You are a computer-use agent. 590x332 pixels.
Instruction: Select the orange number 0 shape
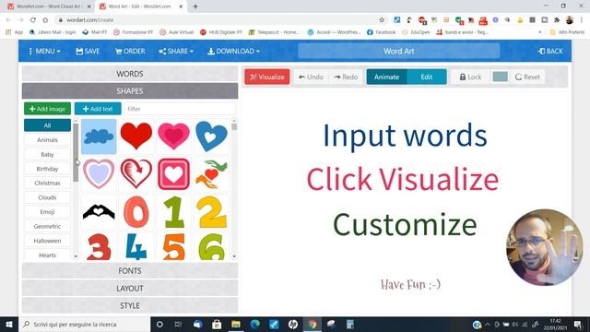[x=136, y=211]
